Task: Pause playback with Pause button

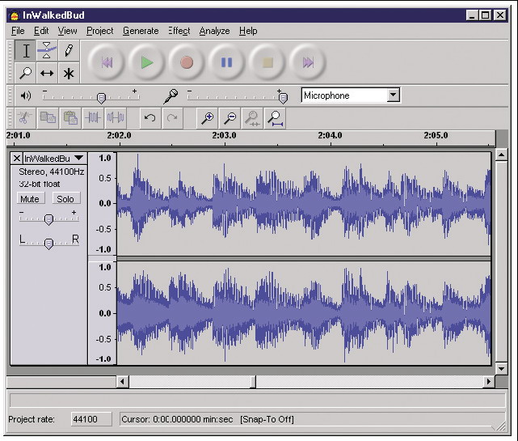Action: point(226,62)
